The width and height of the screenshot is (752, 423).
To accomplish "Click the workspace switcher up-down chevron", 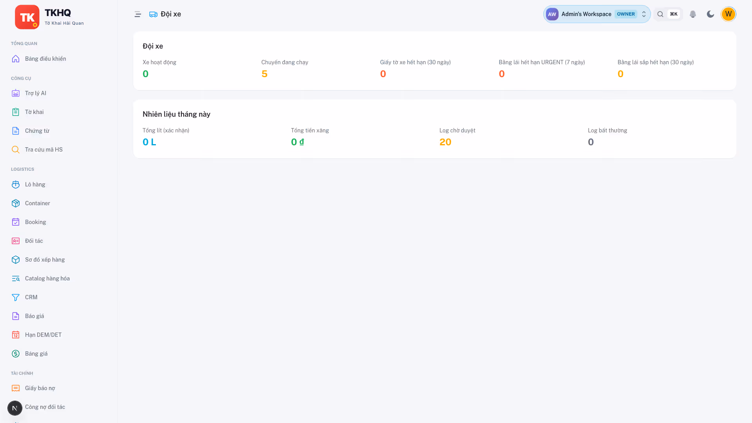I will (x=644, y=14).
